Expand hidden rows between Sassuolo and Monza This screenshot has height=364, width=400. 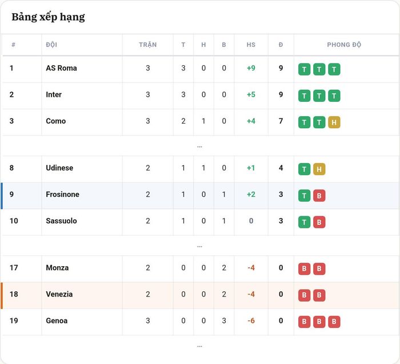[200, 246]
